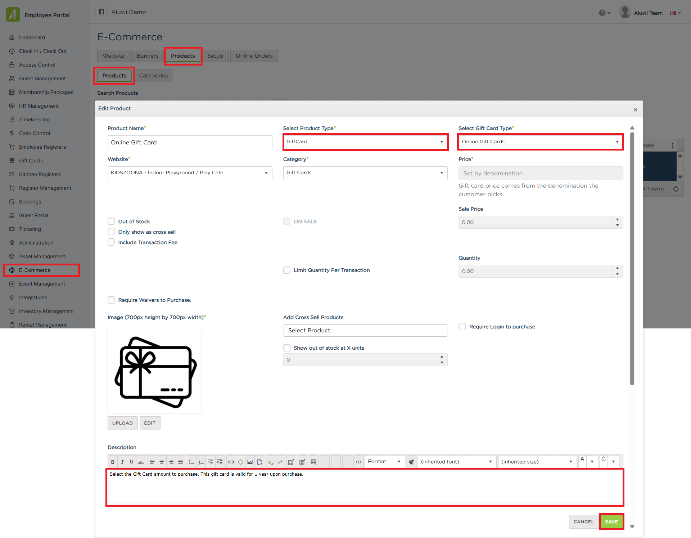Open the HTML source view icon
The height and width of the screenshot is (538, 691).
click(x=358, y=462)
